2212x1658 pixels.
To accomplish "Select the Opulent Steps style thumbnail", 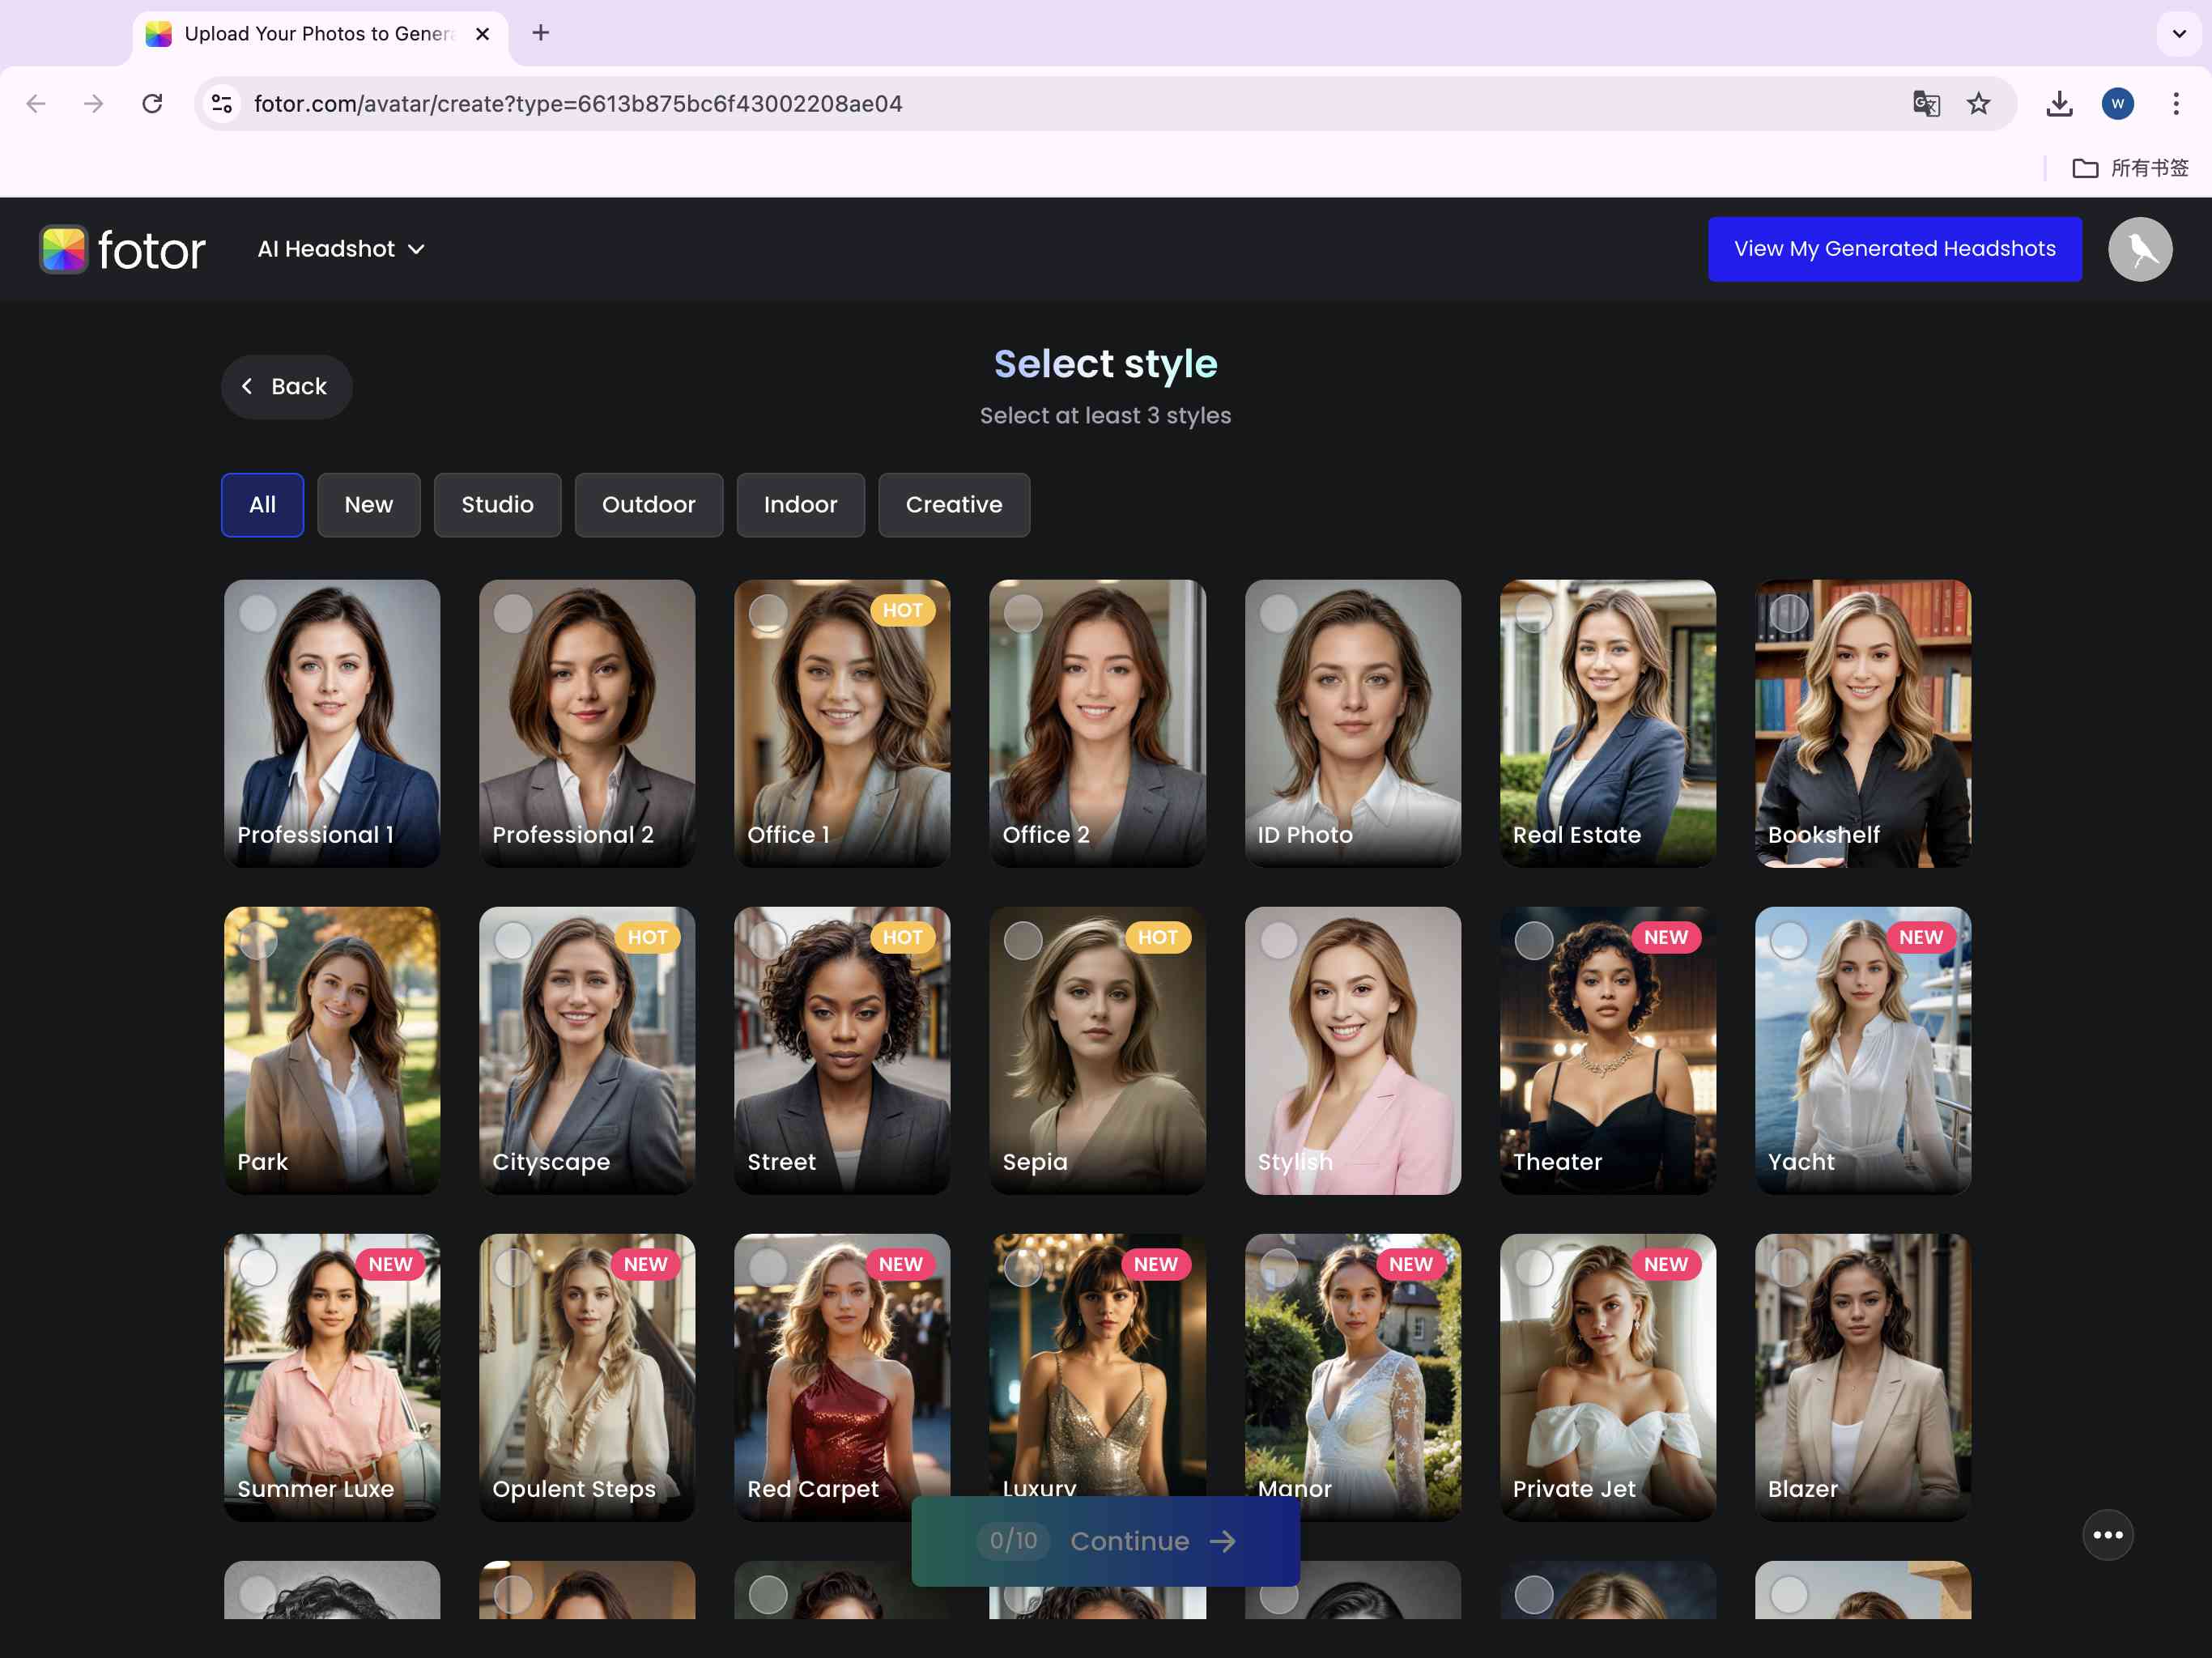I will pos(587,1378).
